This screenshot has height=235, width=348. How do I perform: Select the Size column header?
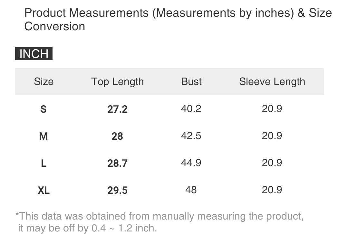click(43, 81)
